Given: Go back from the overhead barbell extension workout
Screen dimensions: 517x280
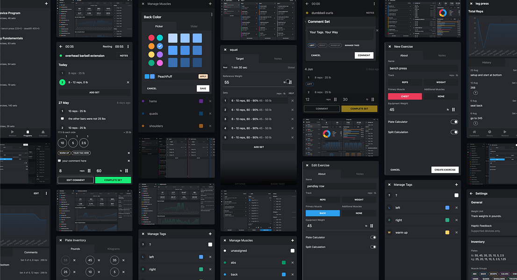Looking at the screenshot, I should [x=61, y=47].
